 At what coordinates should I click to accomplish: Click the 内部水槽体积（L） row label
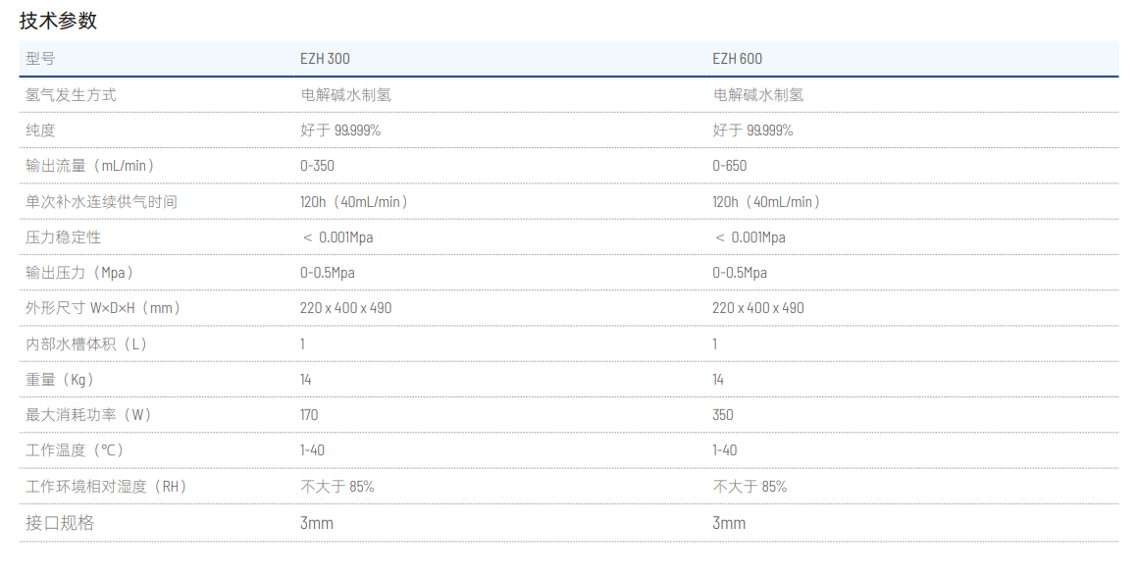(86, 344)
